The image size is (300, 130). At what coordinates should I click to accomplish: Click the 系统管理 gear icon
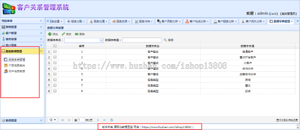3,120
